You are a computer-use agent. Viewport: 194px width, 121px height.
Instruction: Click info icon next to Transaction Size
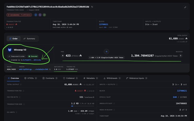24,104
